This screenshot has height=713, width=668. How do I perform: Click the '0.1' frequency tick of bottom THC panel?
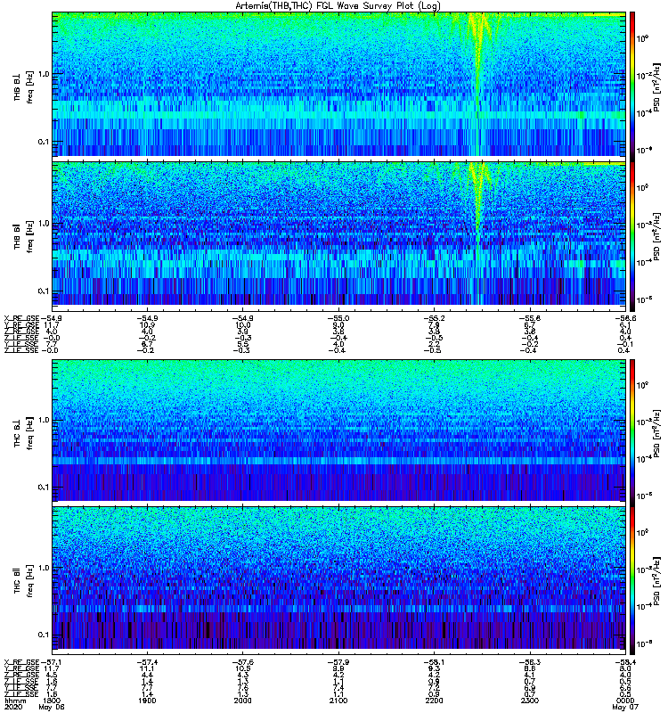[x=44, y=635]
